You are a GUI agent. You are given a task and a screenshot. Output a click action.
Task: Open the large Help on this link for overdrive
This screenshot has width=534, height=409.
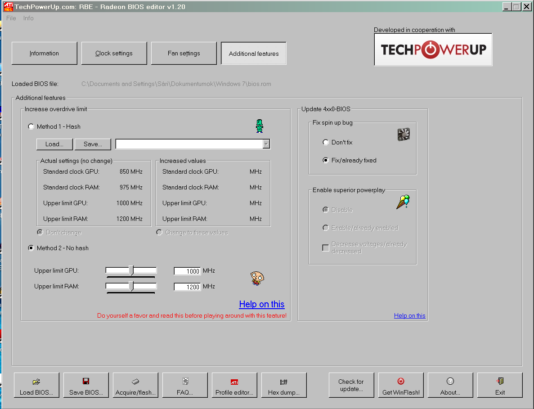pos(262,304)
